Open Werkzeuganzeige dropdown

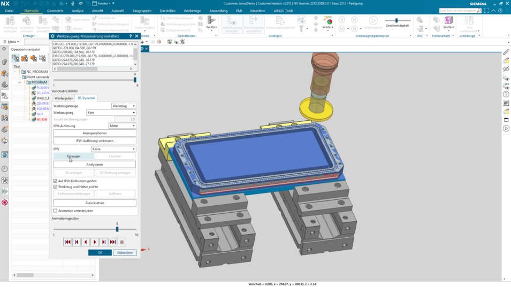124,106
